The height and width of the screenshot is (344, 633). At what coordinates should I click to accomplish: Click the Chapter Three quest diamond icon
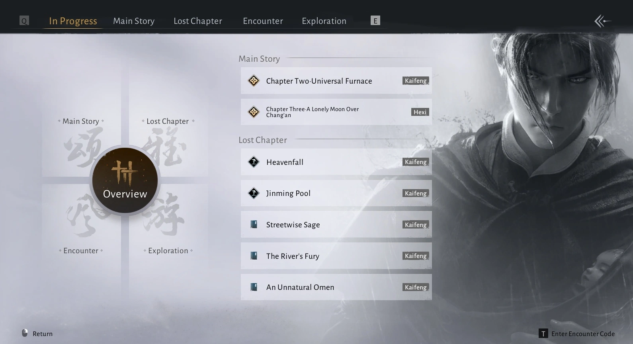tap(254, 112)
